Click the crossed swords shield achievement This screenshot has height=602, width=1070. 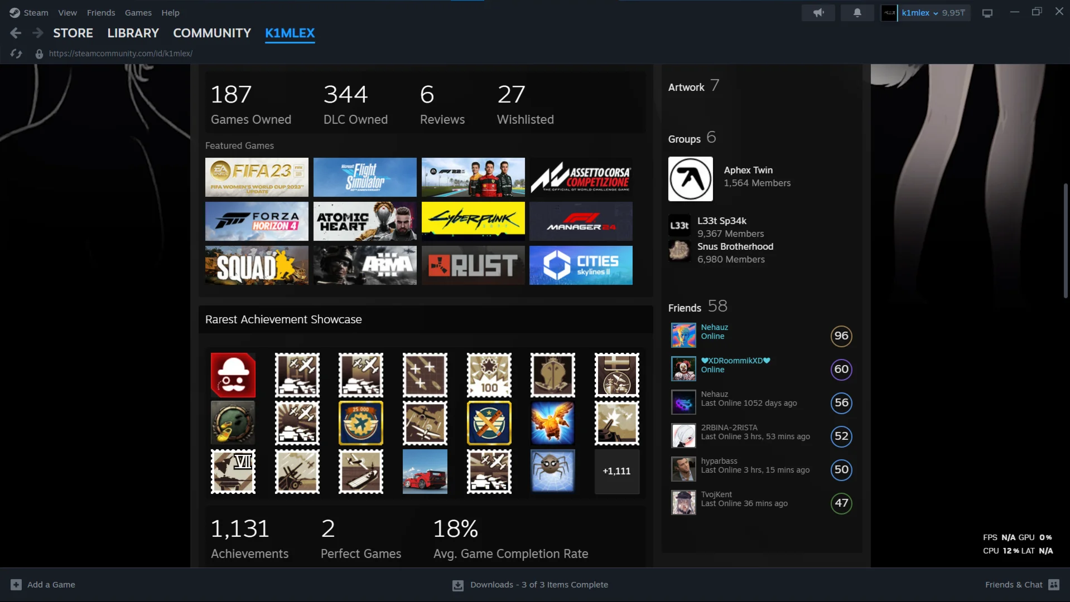[x=489, y=423]
